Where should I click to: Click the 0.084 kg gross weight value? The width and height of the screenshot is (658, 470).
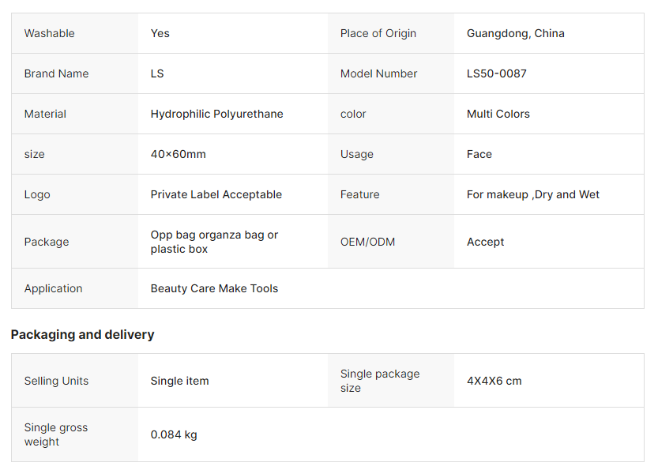coord(174,434)
